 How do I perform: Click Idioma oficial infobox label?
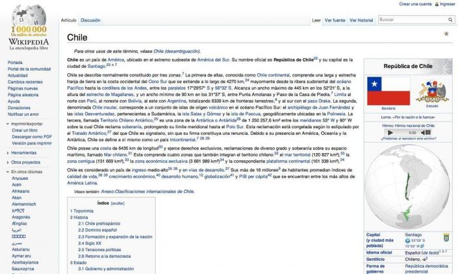coord(379,252)
